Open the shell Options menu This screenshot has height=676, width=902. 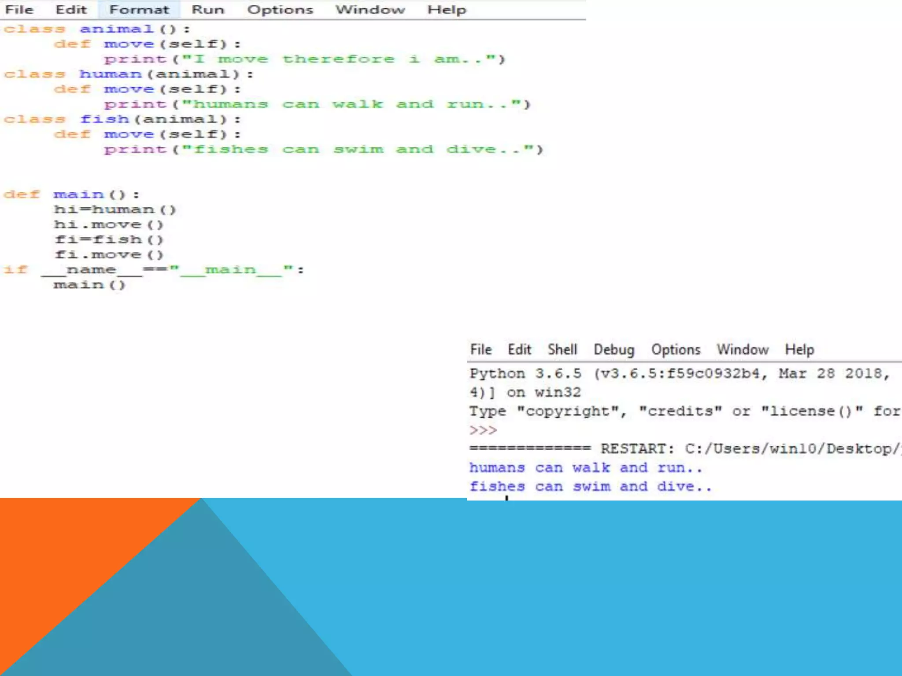coord(676,349)
